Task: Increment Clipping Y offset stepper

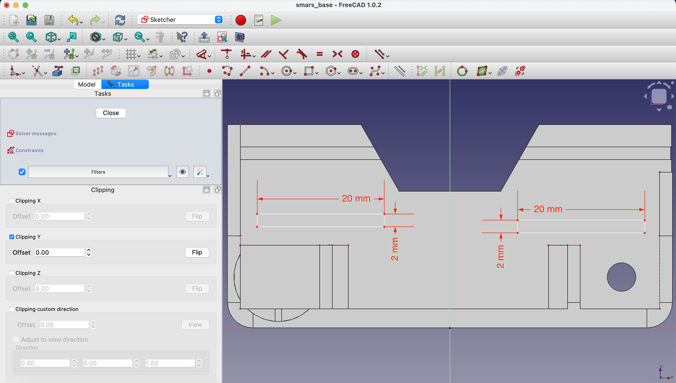Action: 89,250
